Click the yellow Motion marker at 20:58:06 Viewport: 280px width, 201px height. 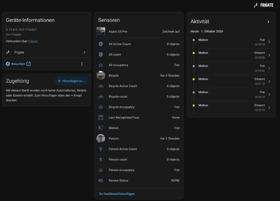(x=193, y=53)
